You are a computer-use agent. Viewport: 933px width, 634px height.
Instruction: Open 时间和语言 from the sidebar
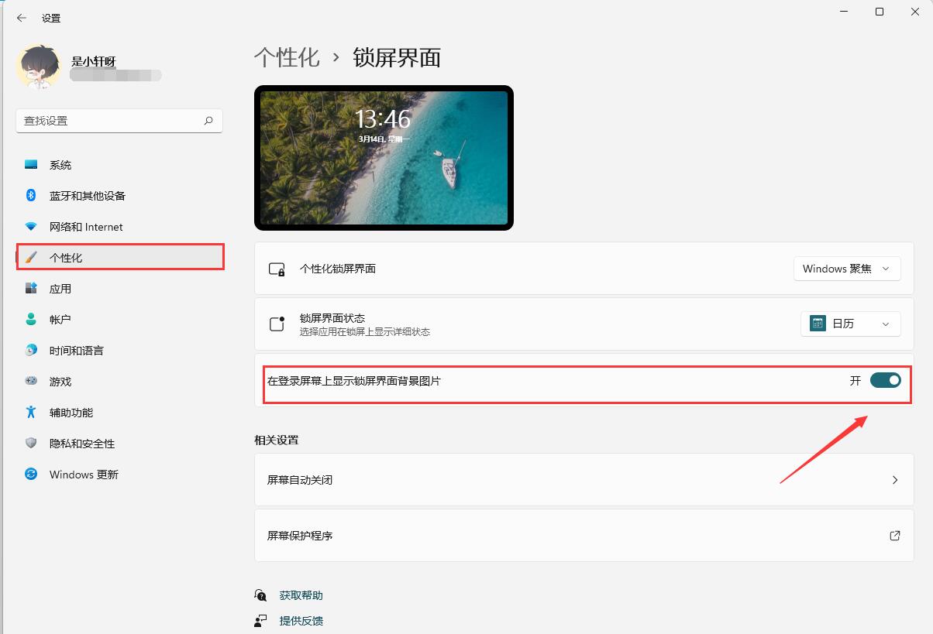(31, 350)
